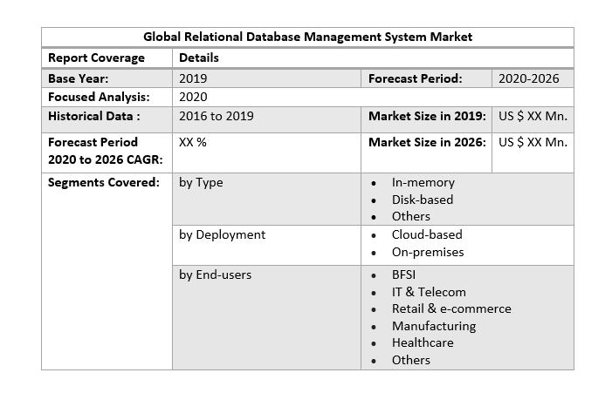
Task: Select the Disk-based bullet item
Action: click(x=422, y=200)
